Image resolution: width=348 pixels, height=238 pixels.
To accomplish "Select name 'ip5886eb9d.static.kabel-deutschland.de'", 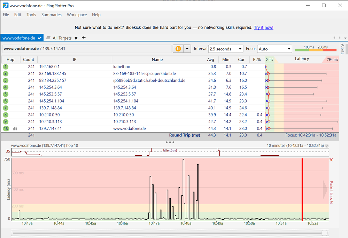I will pos(149,80).
